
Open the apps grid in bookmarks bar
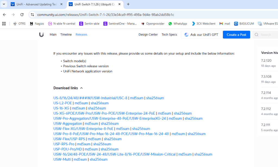coord(4,24)
